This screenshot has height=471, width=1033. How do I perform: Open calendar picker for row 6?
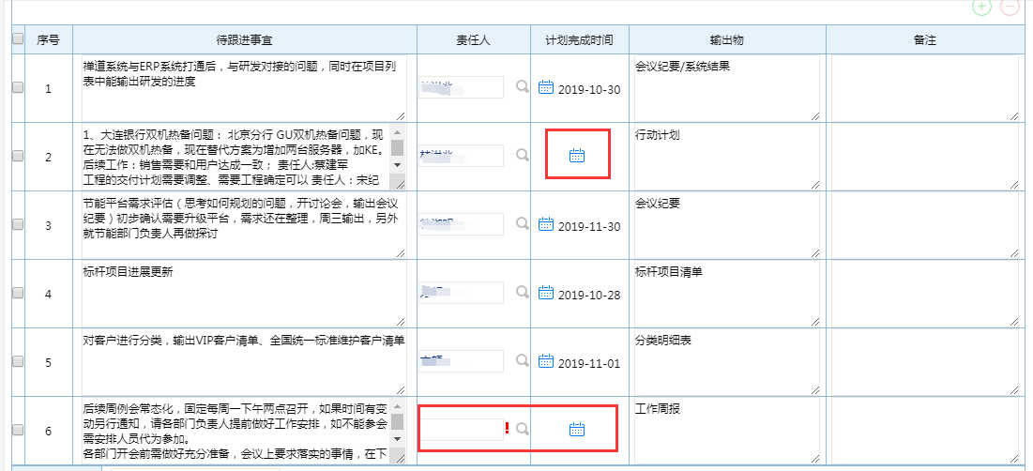click(577, 430)
